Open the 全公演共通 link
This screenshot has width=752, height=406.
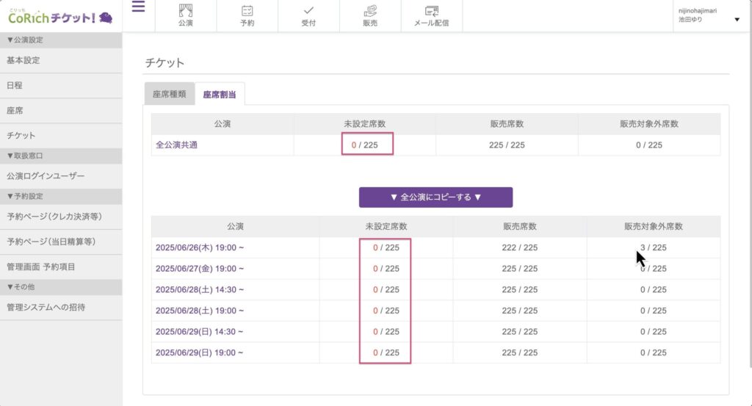[x=176, y=145]
